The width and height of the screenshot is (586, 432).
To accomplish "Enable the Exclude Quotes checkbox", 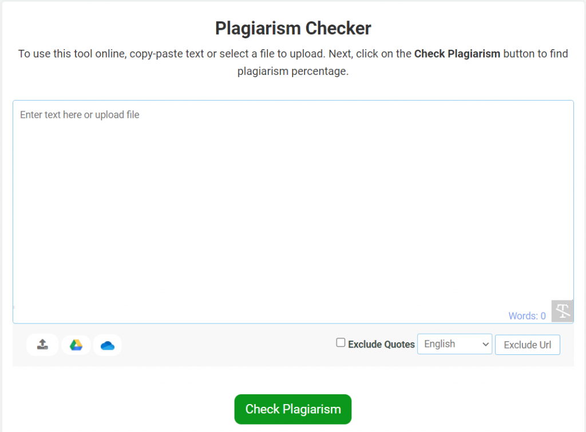I will [x=340, y=343].
